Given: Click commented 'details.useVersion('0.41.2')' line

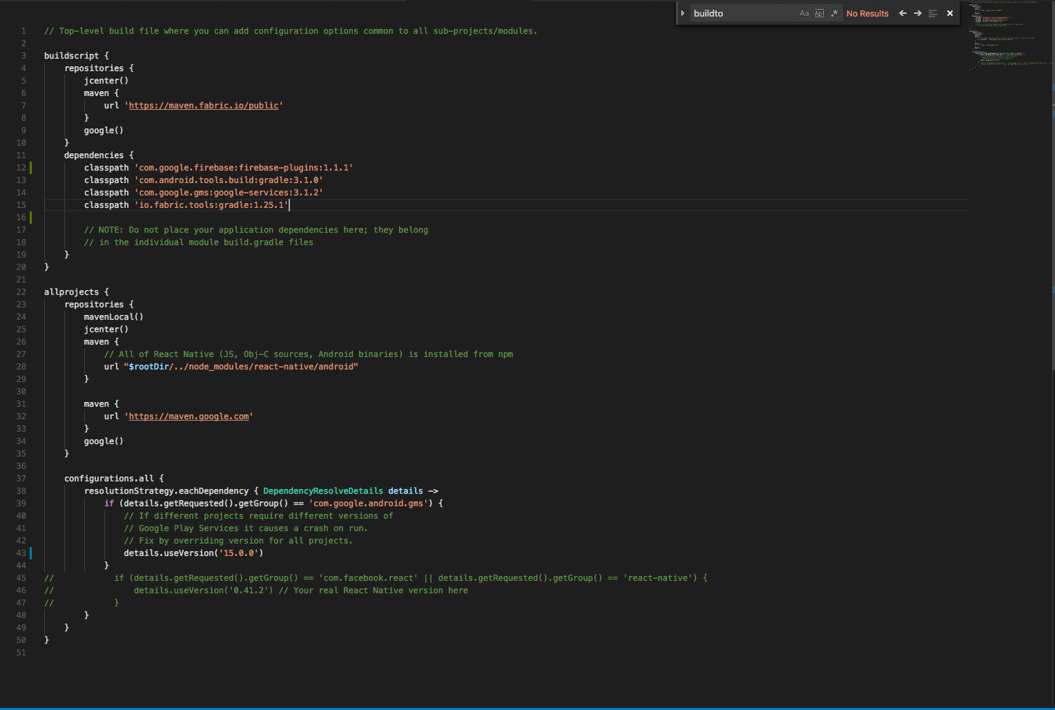Looking at the screenshot, I should point(204,591).
